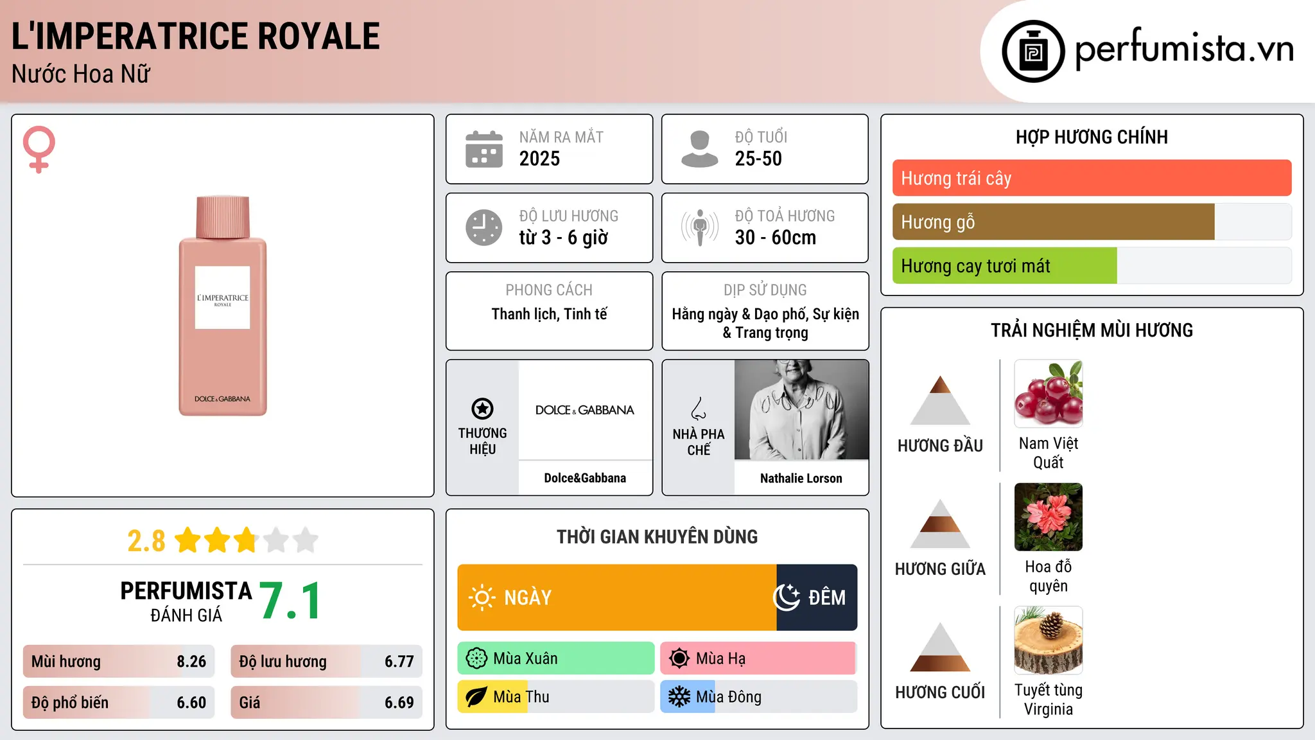
Task: Click the person icon beside Độ tuổi
Action: [699, 149]
